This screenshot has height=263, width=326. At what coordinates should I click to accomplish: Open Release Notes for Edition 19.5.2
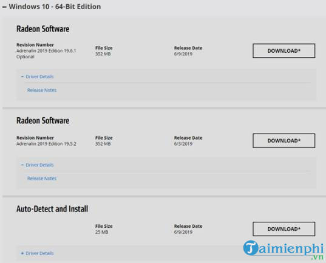[42, 179]
